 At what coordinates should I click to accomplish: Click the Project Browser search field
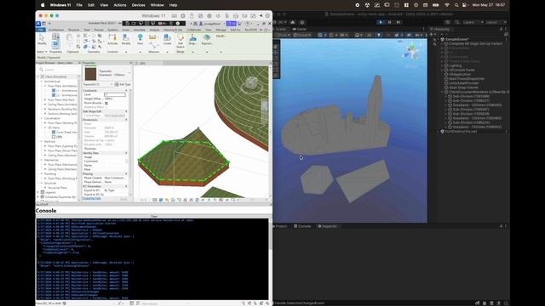[x=59, y=70]
